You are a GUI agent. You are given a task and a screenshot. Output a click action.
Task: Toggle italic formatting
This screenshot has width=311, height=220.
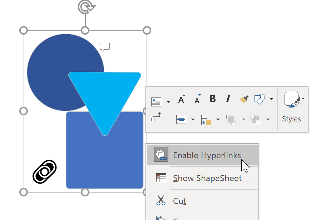pos(228,99)
